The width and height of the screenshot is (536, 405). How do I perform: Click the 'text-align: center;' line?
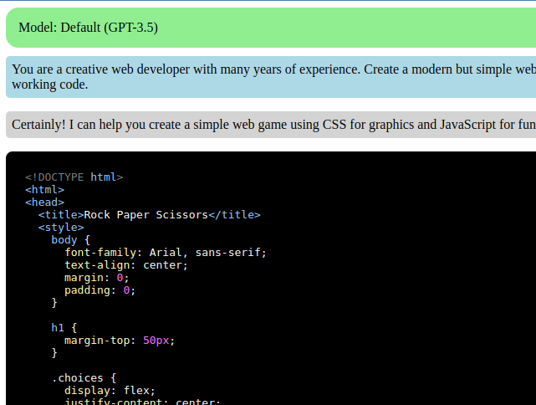[x=126, y=265]
